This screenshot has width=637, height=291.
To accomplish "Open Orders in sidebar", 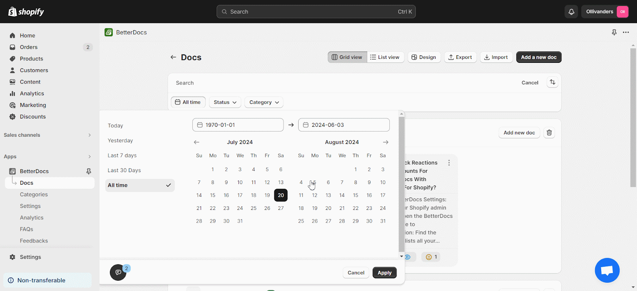I will (29, 47).
